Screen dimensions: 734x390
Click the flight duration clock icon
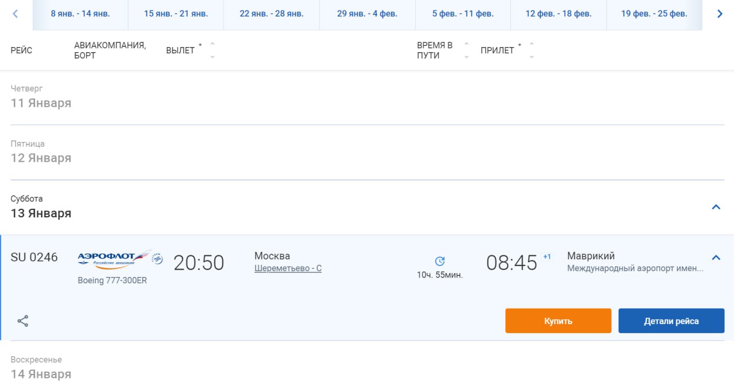[440, 262]
